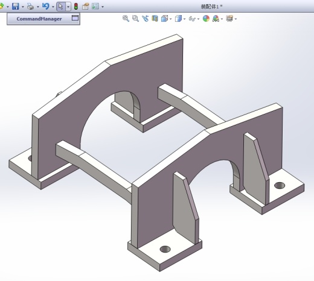Open the Apply Scene dropdown
314x281 pixels.
click(x=216, y=19)
